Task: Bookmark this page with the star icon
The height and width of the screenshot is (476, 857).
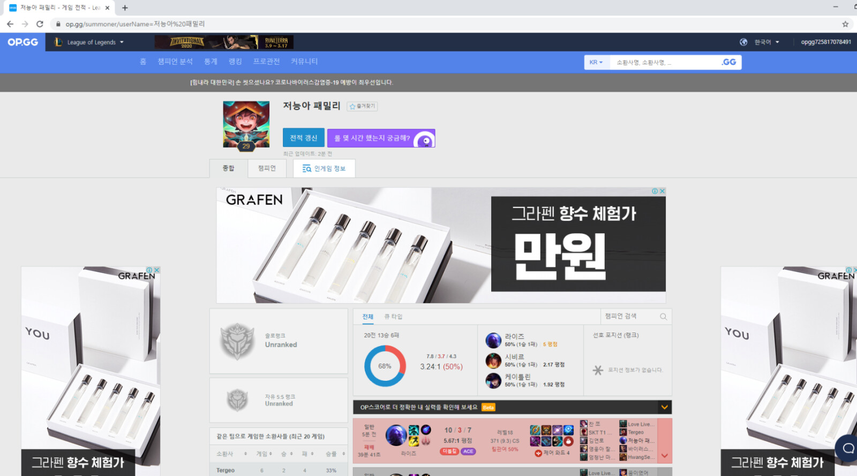Action: (x=845, y=24)
